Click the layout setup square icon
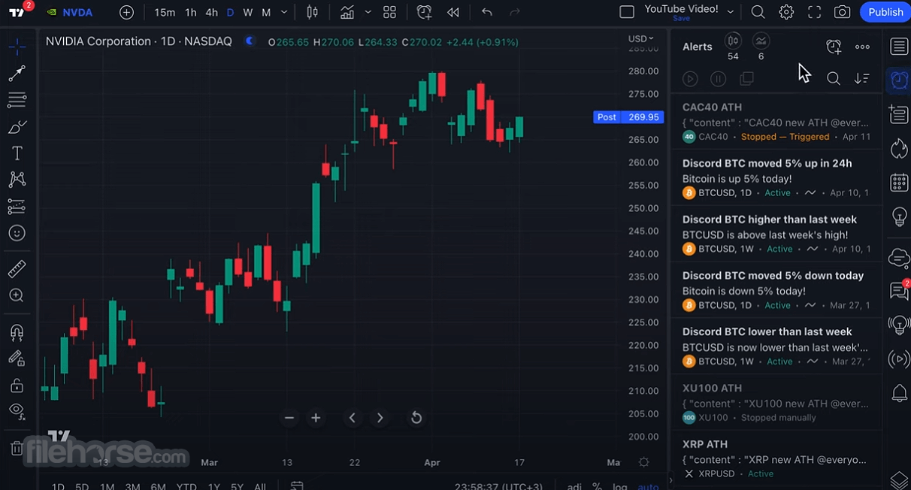 (x=627, y=12)
